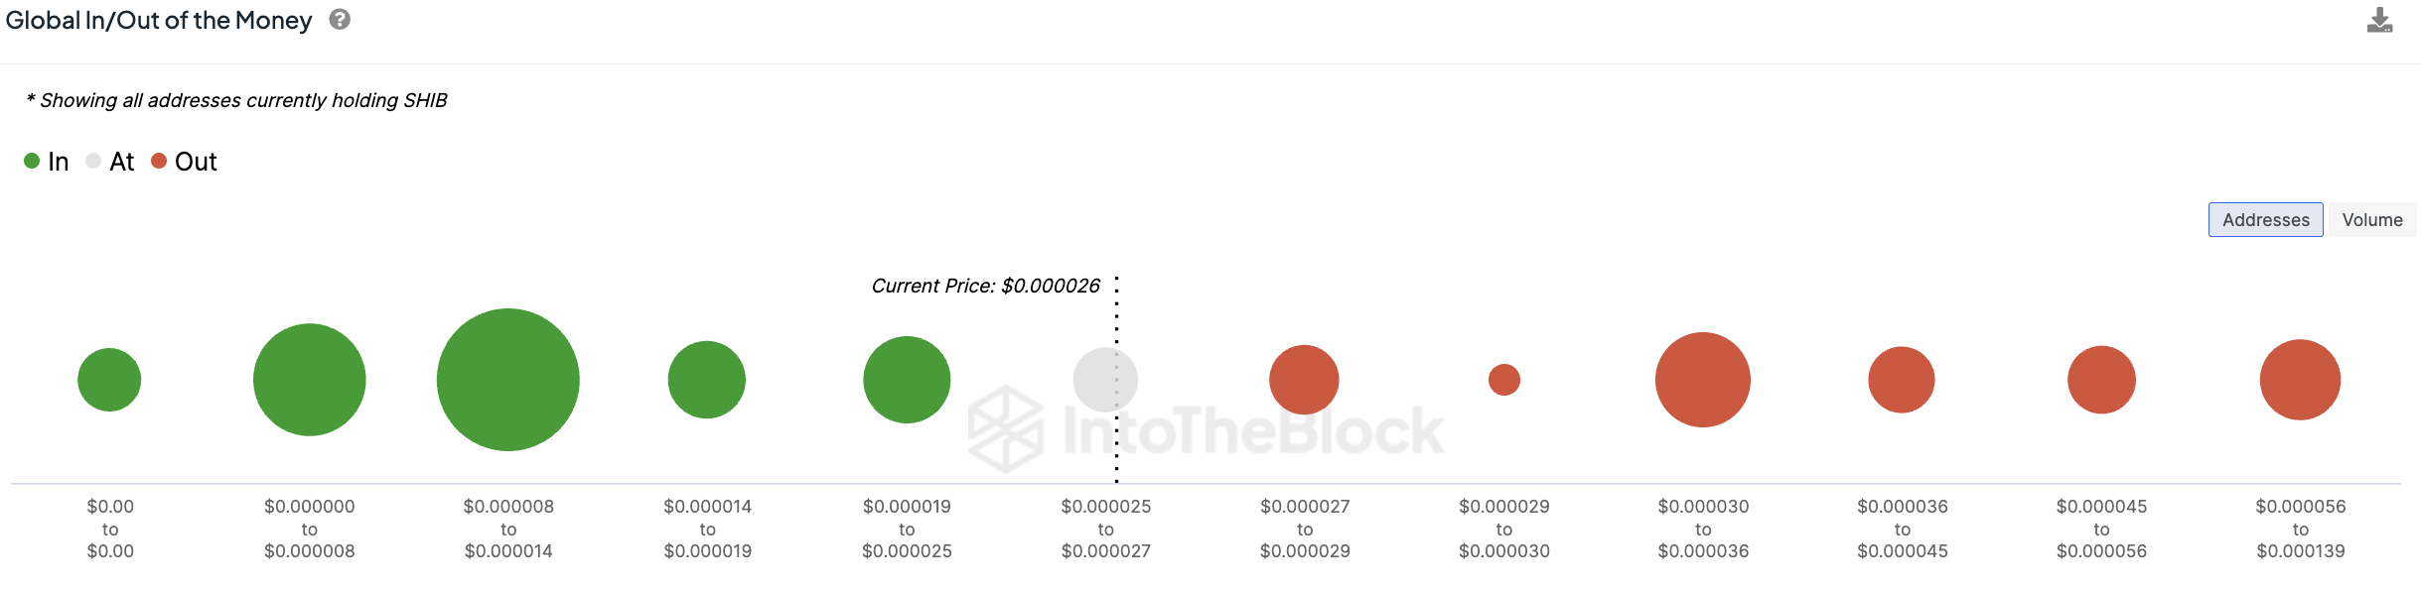Screen dimensions: 2421x591
Task: Select the red bubble for $0.000036 to $0.000045
Action: 1901,380
